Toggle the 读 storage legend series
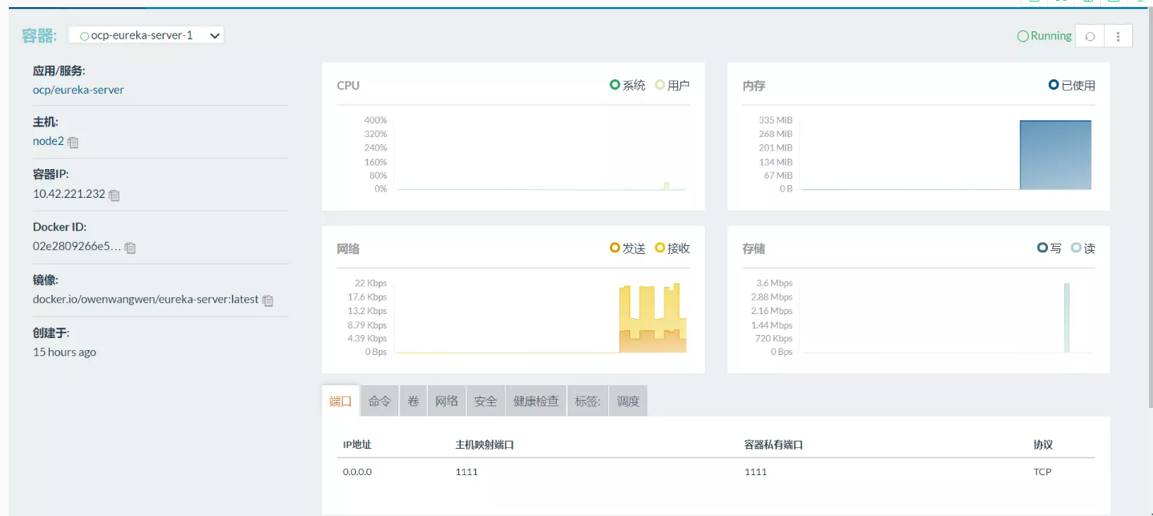The height and width of the screenshot is (516, 1153). (1083, 248)
